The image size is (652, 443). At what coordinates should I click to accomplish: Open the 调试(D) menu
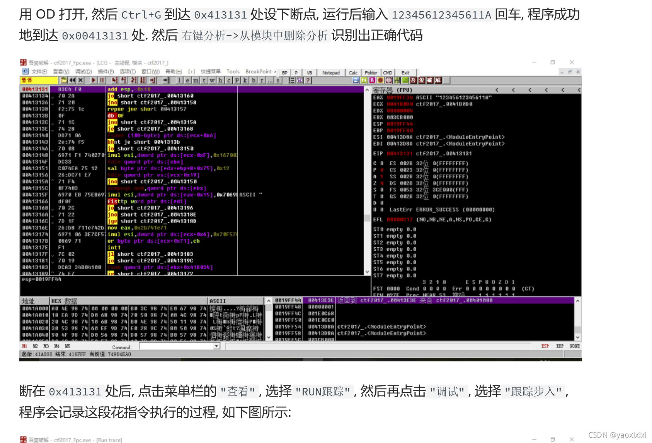83,72
